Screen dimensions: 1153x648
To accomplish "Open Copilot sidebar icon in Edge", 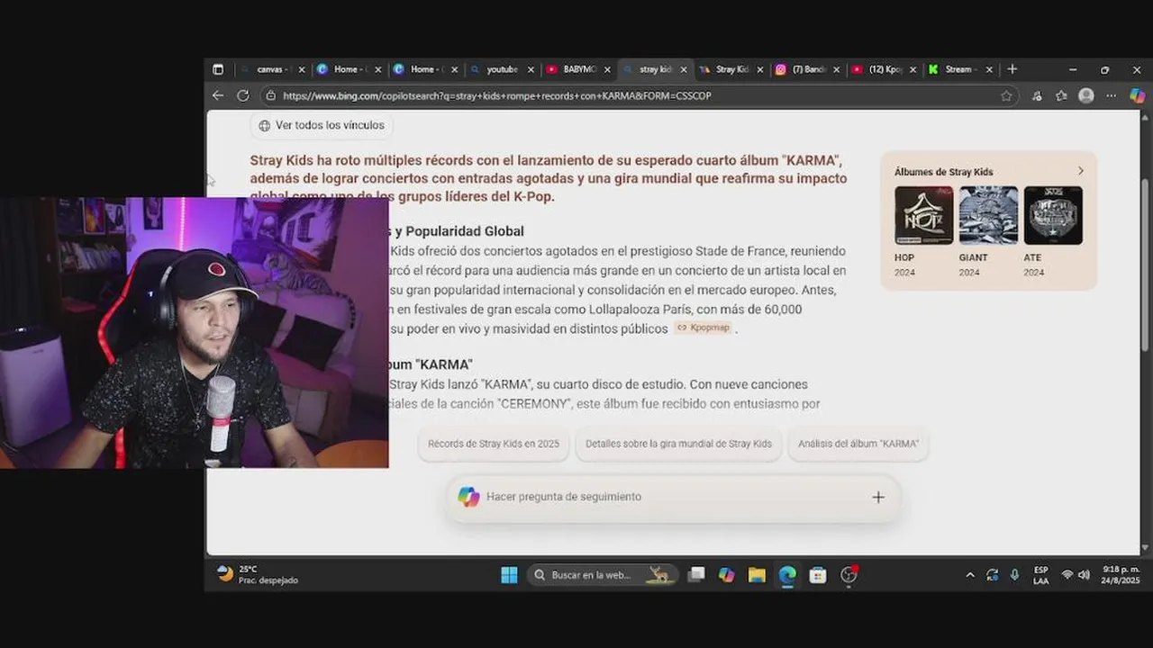I will (x=1137, y=95).
